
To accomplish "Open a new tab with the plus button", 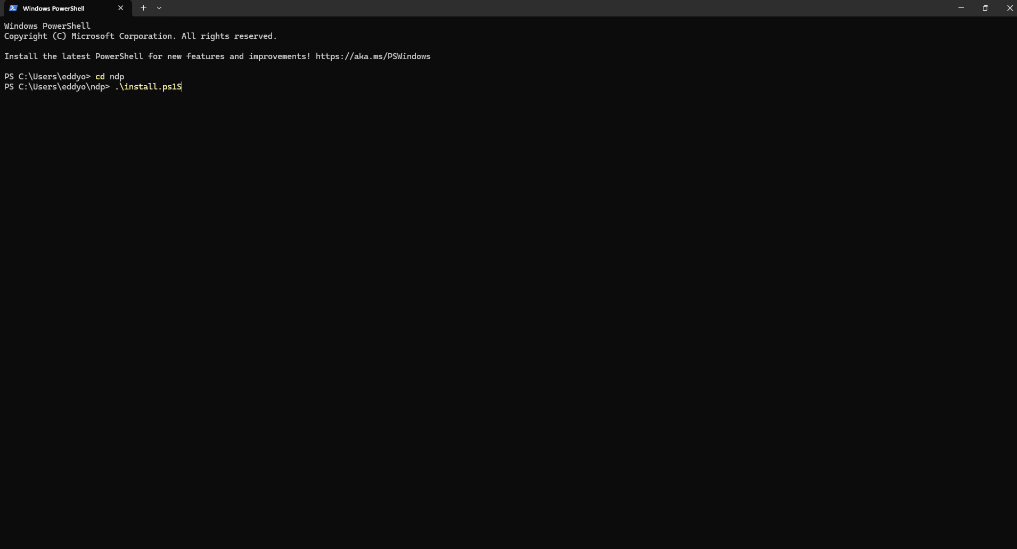I will [143, 8].
